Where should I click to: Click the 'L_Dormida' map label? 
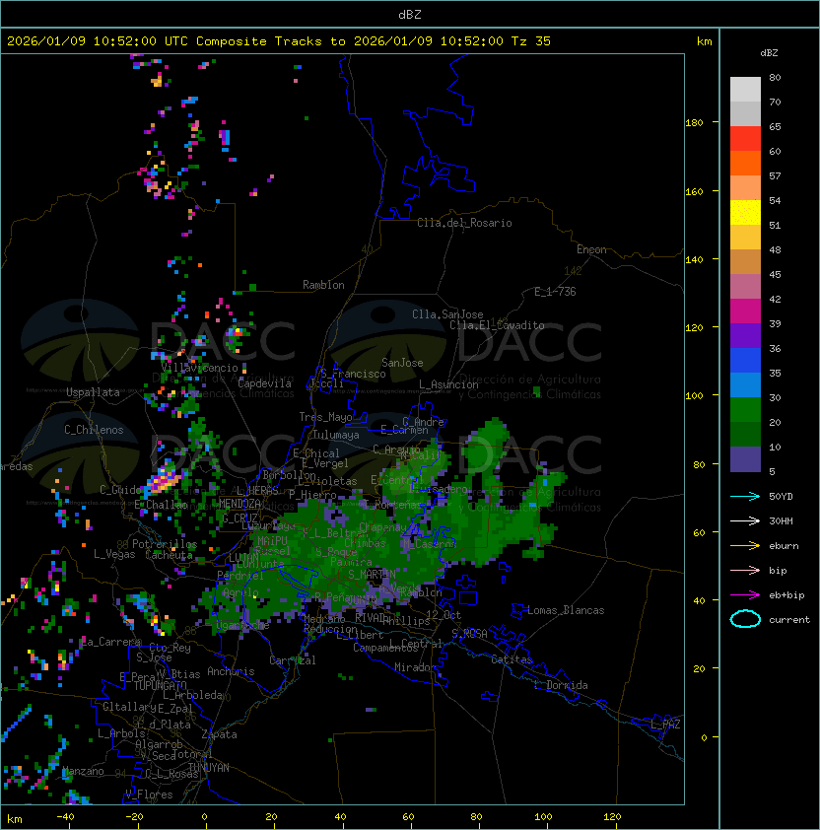pos(561,685)
